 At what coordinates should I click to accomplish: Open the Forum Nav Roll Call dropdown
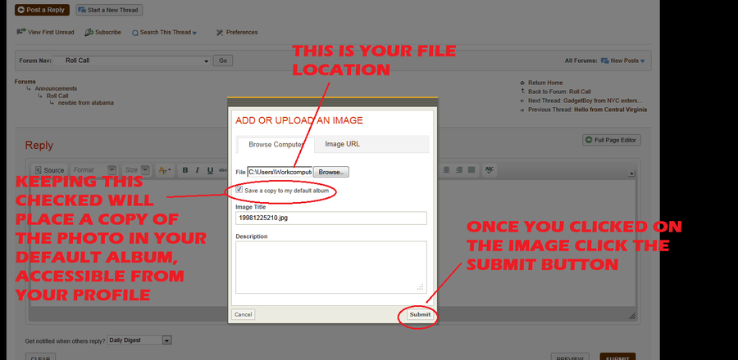click(x=204, y=61)
